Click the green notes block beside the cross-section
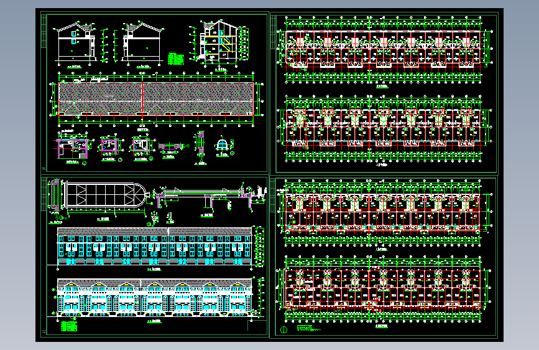The height and width of the screenshot is (350, 539). [x=176, y=59]
